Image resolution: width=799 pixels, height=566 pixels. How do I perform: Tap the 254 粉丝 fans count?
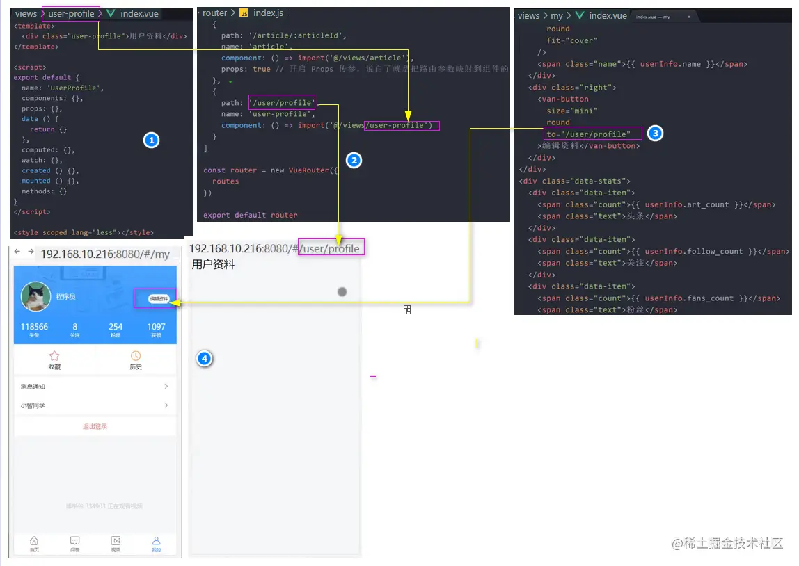point(116,330)
